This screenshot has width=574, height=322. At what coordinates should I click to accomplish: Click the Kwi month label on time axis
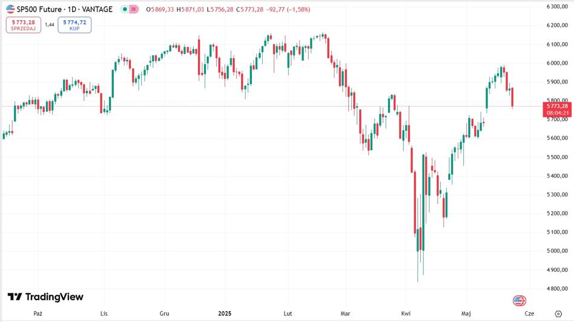click(x=406, y=314)
